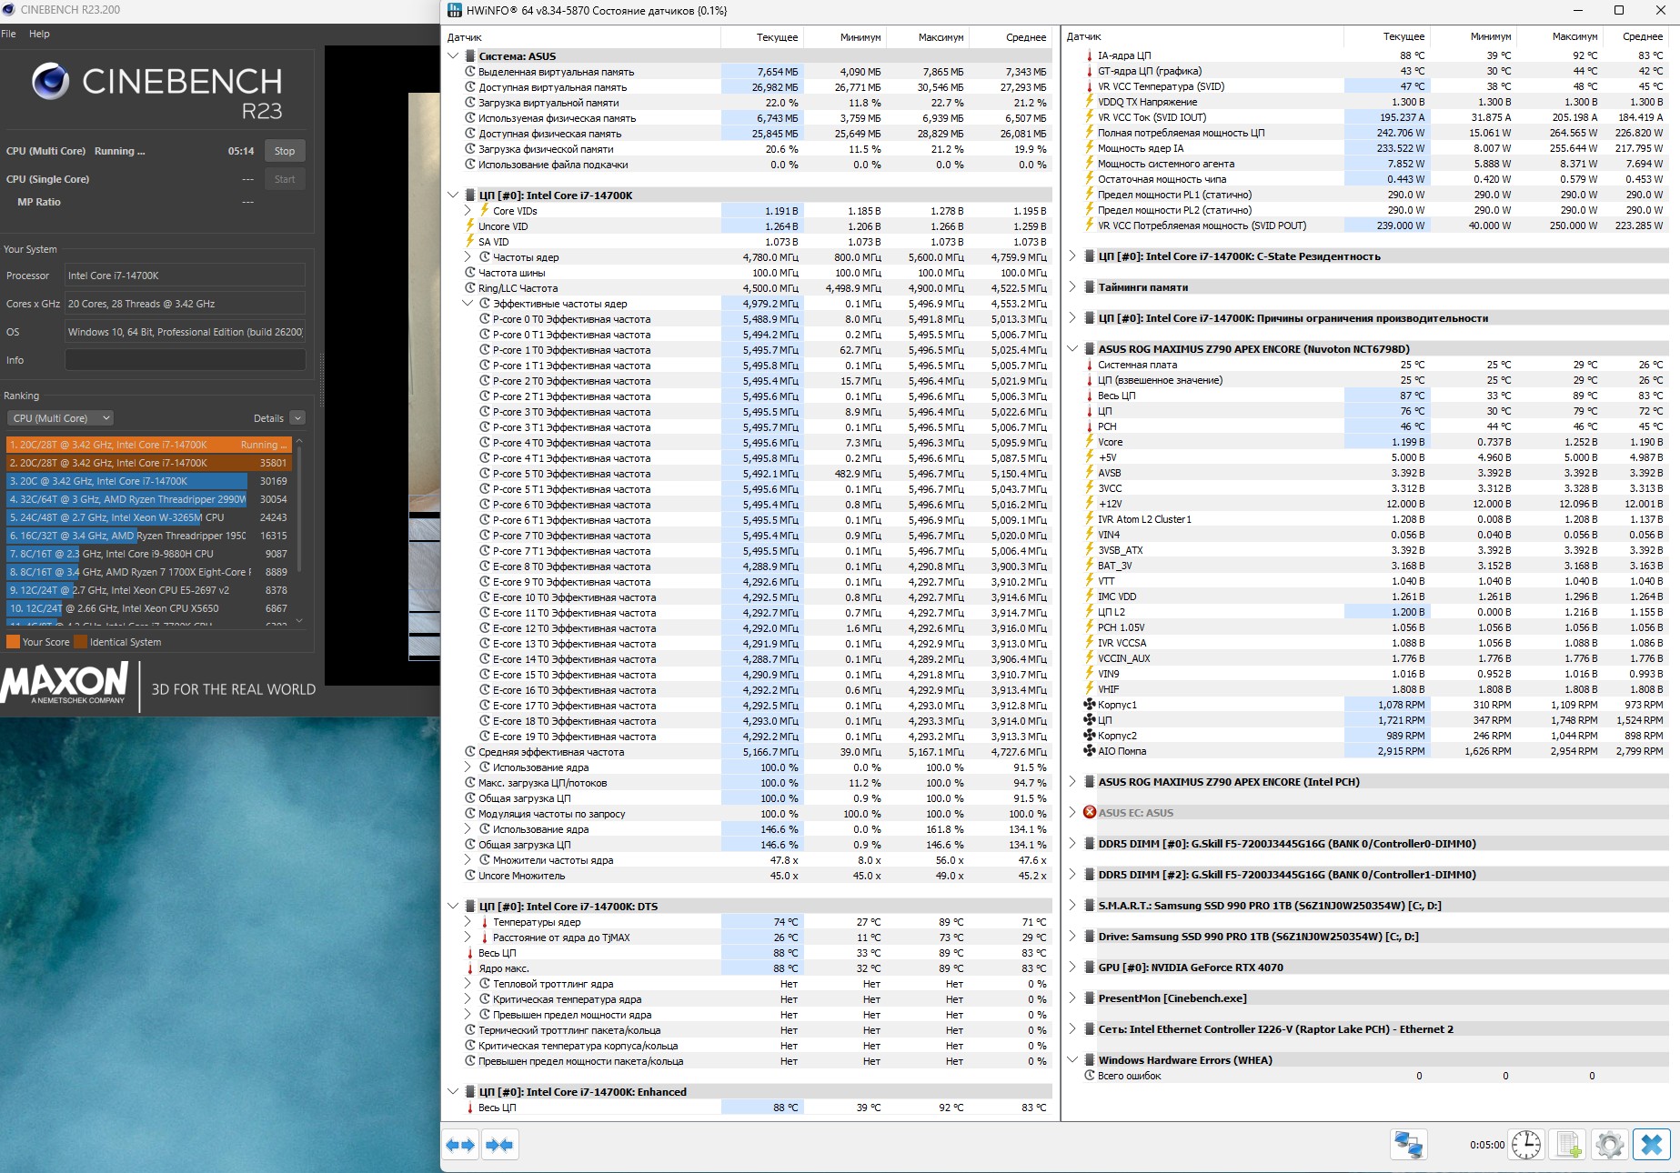
Task: Expand the Сеть: Intel Ethernet Controller I226-V group
Action: click(1072, 1029)
